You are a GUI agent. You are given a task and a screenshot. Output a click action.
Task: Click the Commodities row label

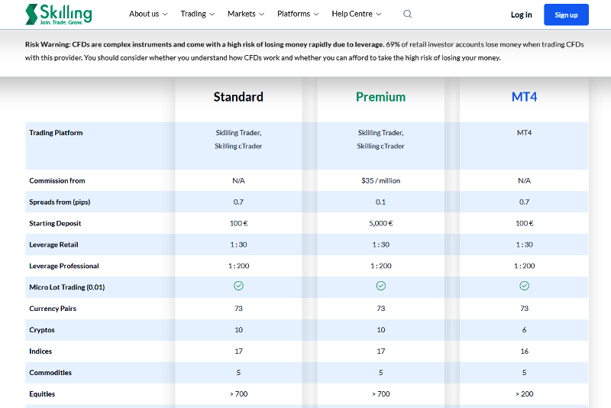point(50,373)
